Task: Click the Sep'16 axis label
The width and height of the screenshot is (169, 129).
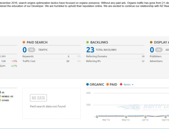Action: click(x=165, y=120)
